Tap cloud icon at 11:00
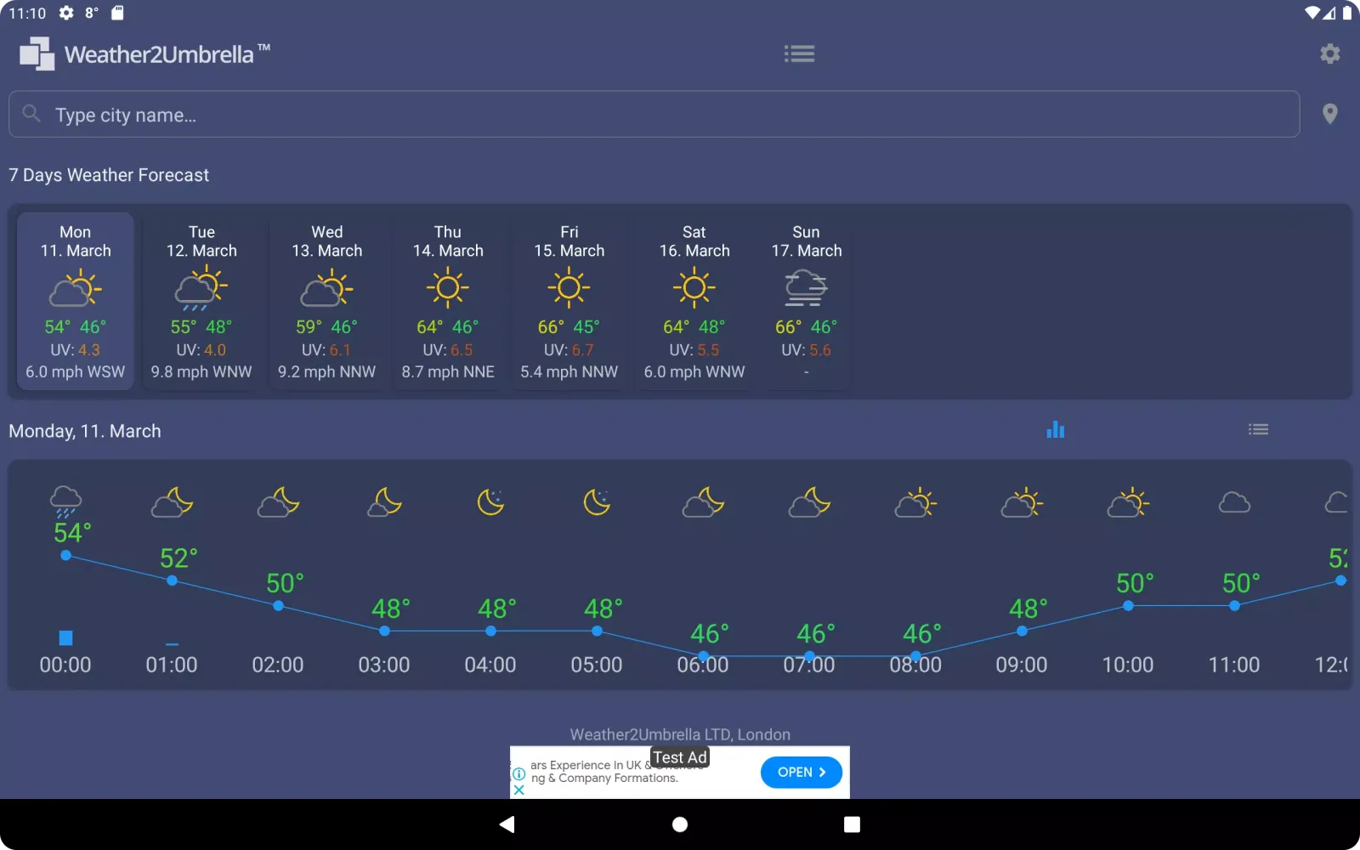This screenshot has height=850, width=1360. point(1234,502)
